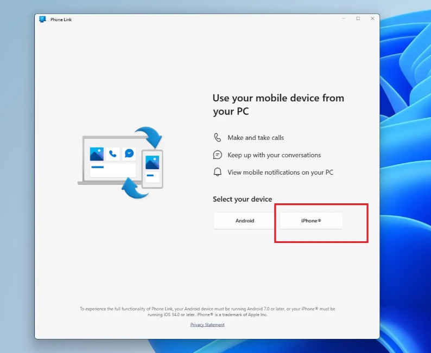Open the Privacy Statement link
Screen dimensions: 431x353
click(207, 325)
